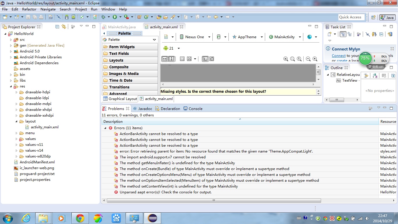Reset layout canvas zoom to 100%
Viewport: 398px width, 224px height.
300,59
